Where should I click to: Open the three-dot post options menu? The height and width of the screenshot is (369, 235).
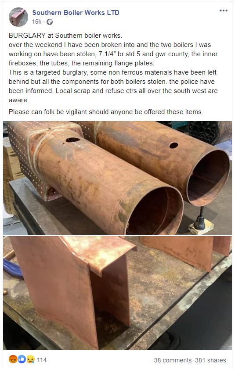(x=223, y=11)
